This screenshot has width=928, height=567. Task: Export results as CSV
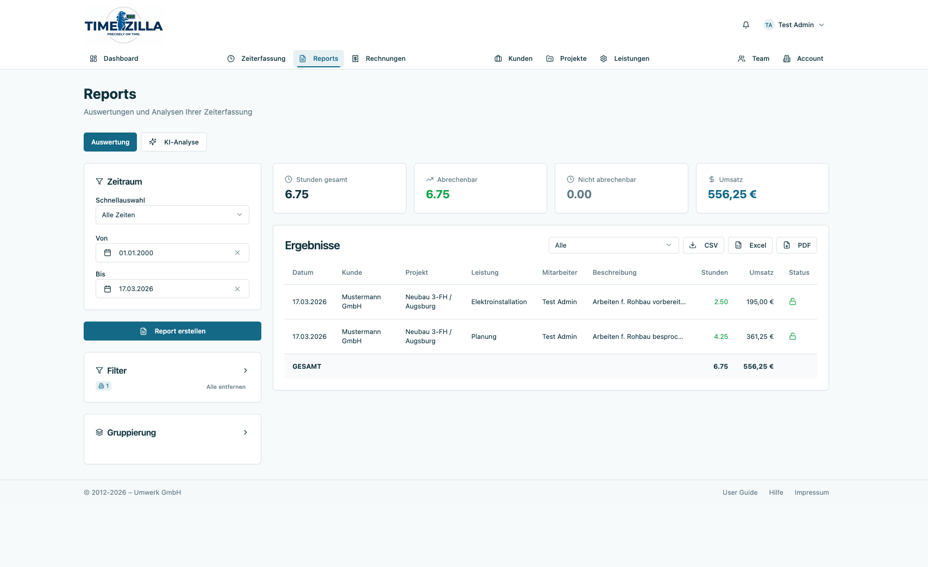coord(703,245)
